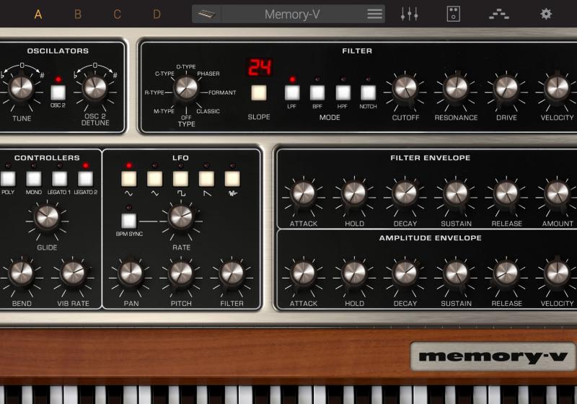
Task: Adjust the filter RESONANCE knob
Action: [x=456, y=88]
